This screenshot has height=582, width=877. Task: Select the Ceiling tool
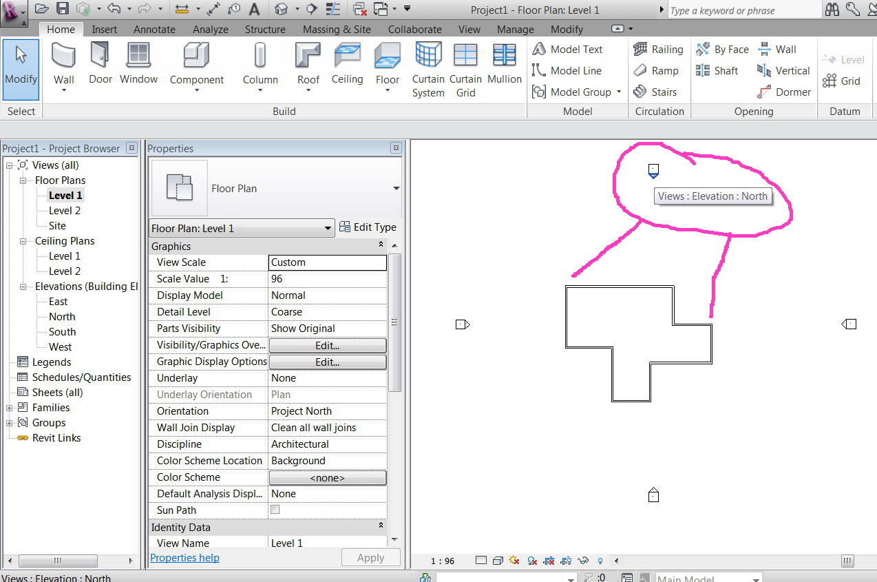[x=347, y=63]
